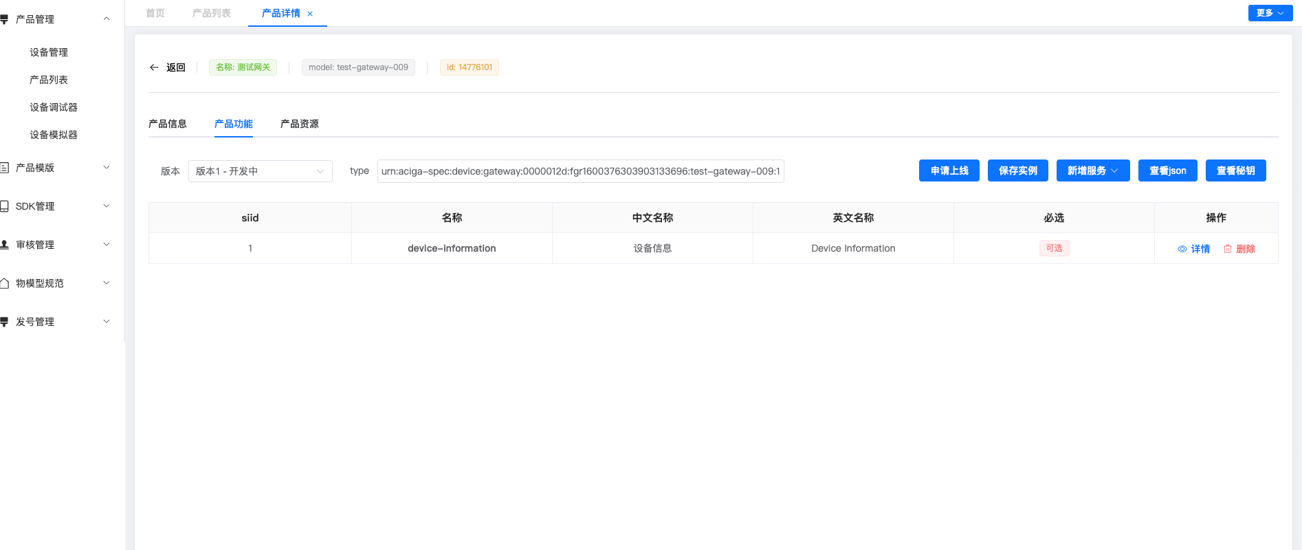Click the 申请上线 button
The width and height of the screenshot is (1302, 550).
(x=949, y=170)
